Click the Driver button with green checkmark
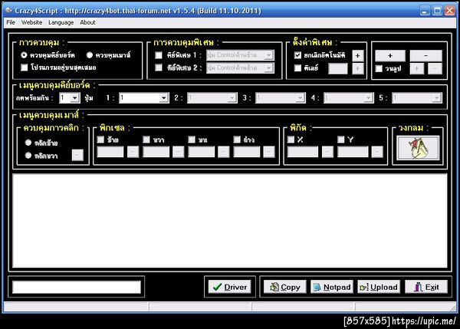The width and height of the screenshot is (460, 329). pos(230,287)
